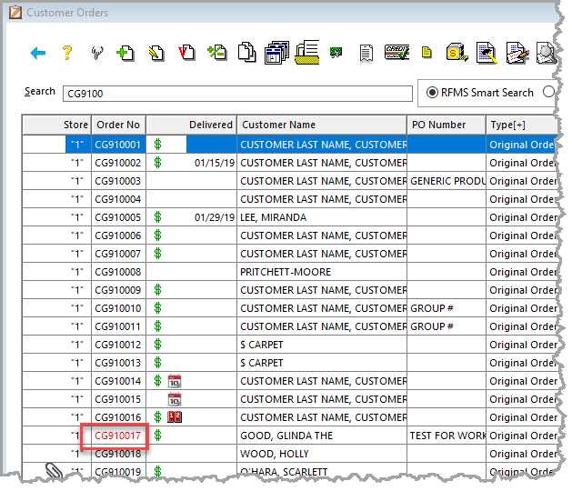Click the gray tooth-shaped toolbar icon
This screenshot has height=491, width=572.
(97, 54)
